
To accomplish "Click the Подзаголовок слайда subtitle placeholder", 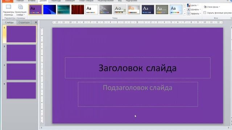I will click(138, 94).
